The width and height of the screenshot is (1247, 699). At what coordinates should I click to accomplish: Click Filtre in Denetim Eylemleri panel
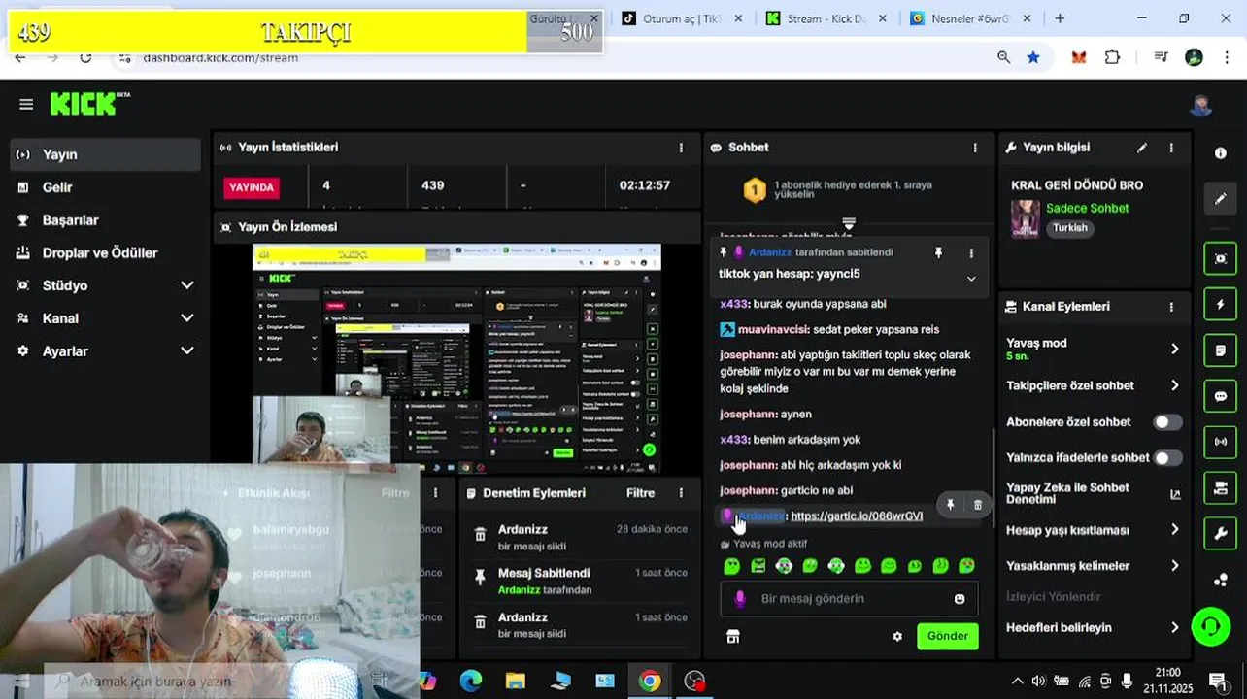point(640,493)
